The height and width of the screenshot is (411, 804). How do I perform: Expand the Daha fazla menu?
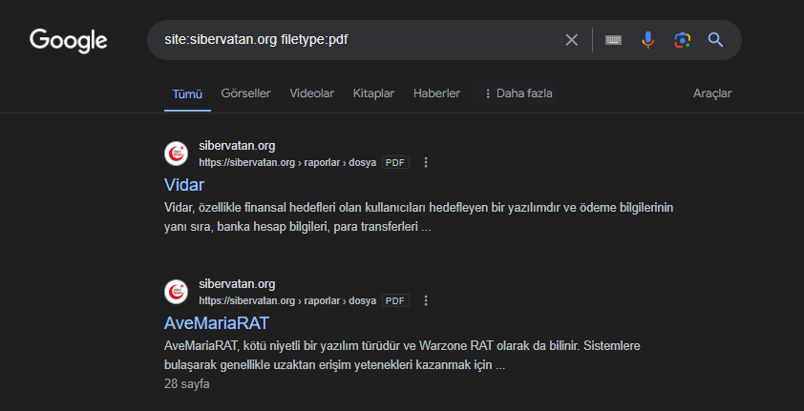518,93
